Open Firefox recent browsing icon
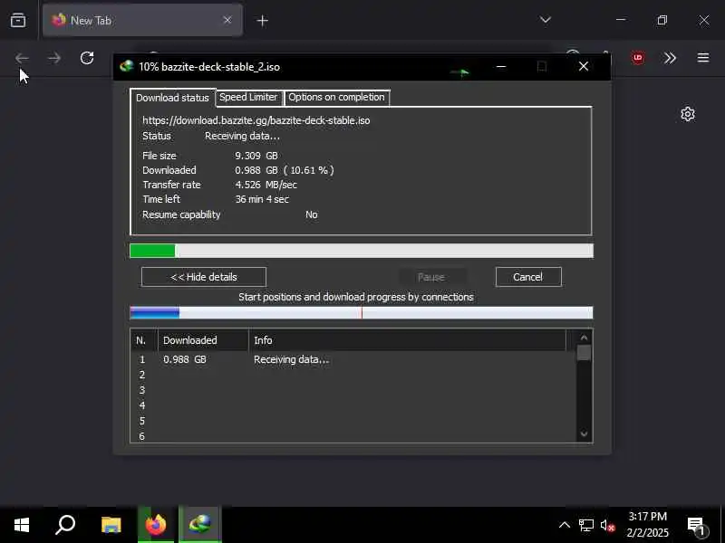This screenshot has height=543, width=725. pos(18,20)
